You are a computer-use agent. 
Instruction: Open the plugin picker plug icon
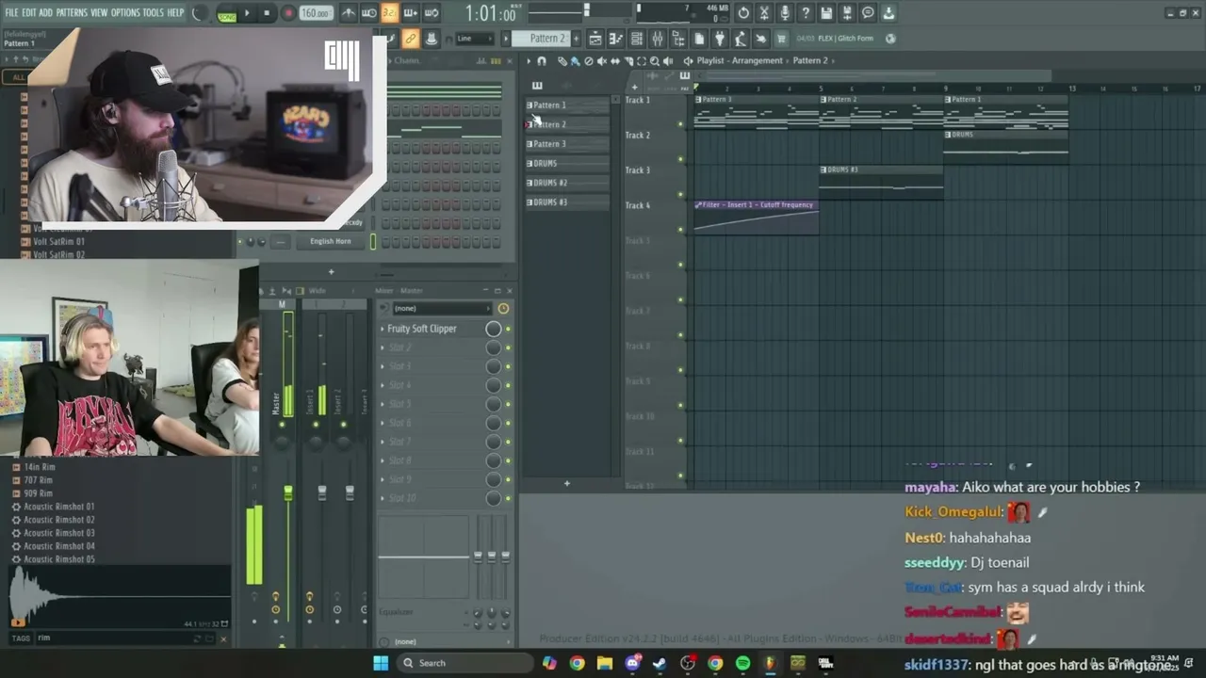pos(720,39)
